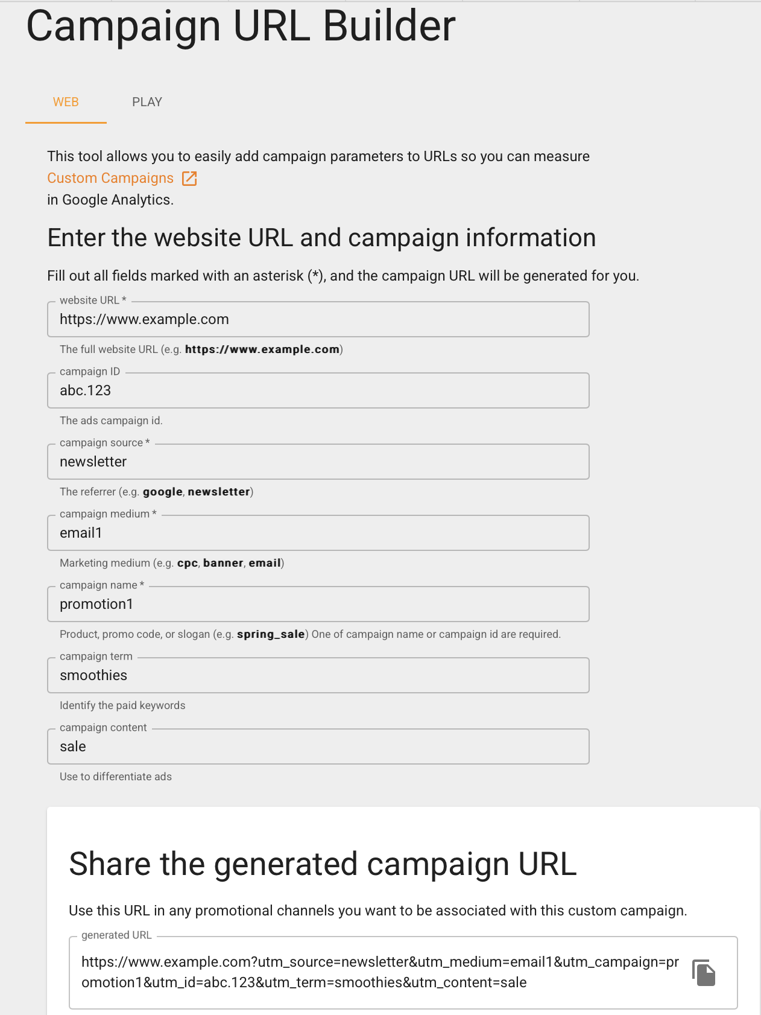Viewport: 761px width, 1015px height.
Task: Click the Share the generated campaign URL heading
Action: click(324, 864)
